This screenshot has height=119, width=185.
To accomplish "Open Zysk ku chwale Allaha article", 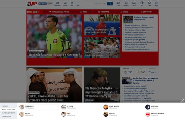I will point(54,85).
